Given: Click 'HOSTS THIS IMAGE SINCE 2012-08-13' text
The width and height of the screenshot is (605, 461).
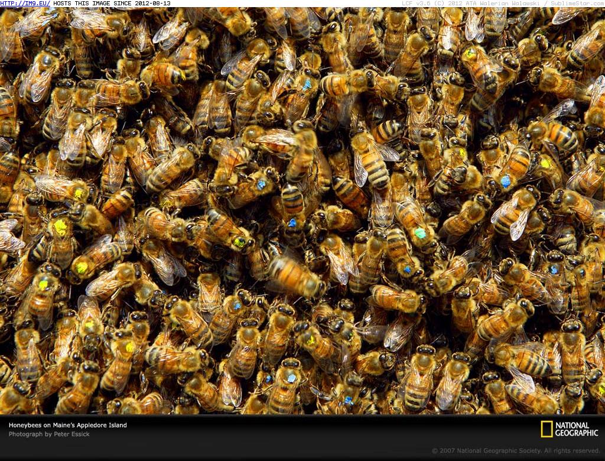Looking at the screenshot, I should pos(112,4).
